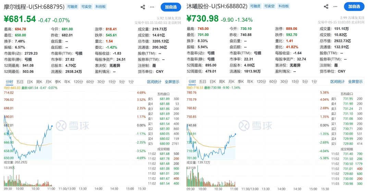Switch to 日K tab in 摩尔线程 chart
The image size is (370, 194).
30,82
